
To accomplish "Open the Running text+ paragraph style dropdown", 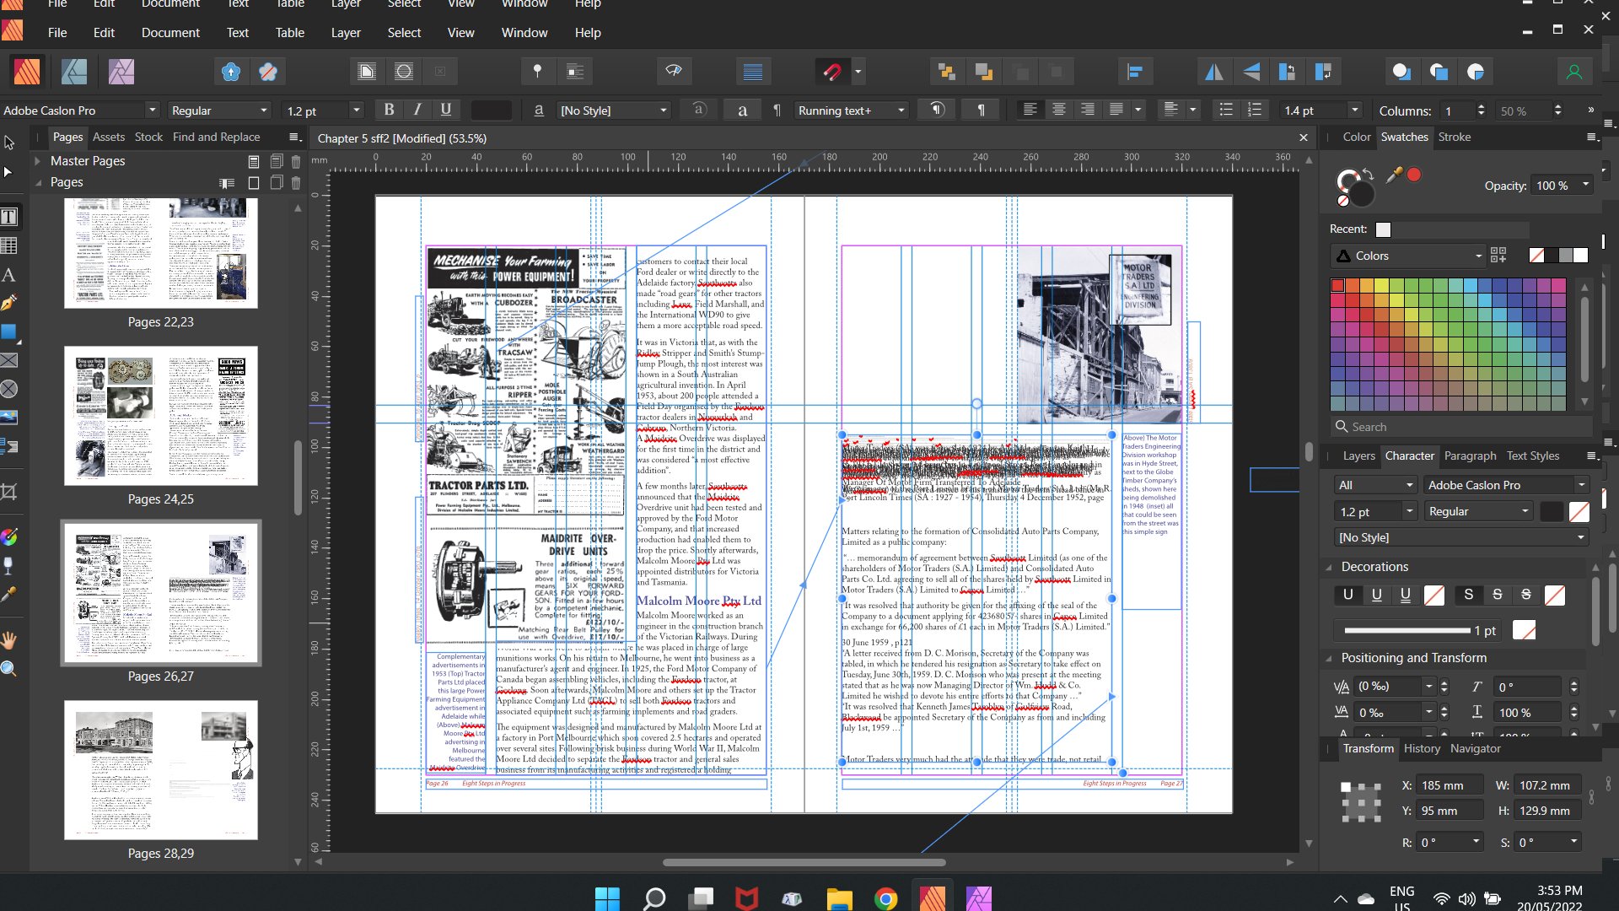I will pos(851,111).
